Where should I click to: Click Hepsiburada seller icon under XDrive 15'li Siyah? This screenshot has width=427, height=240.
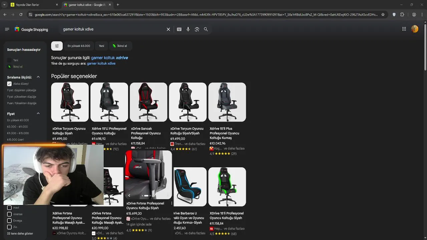coord(211,229)
